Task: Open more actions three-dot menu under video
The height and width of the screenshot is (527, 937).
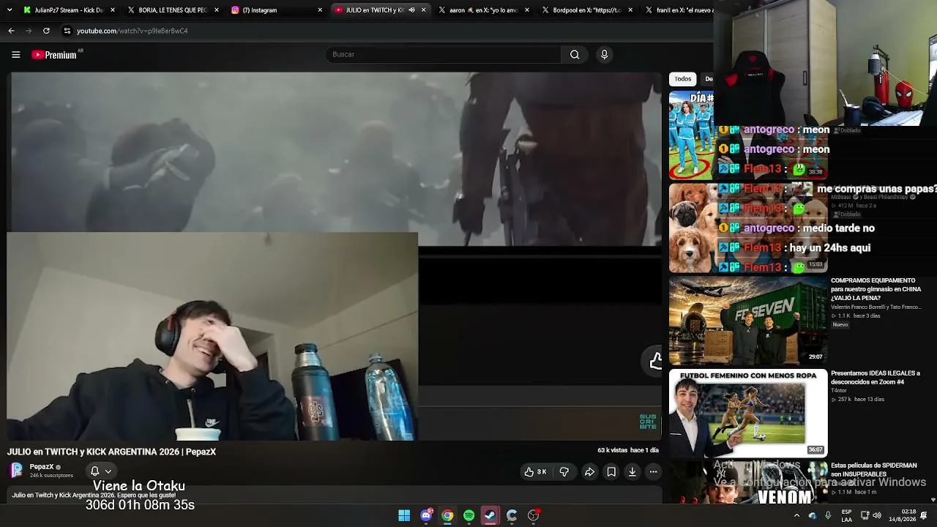Action: click(654, 472)
